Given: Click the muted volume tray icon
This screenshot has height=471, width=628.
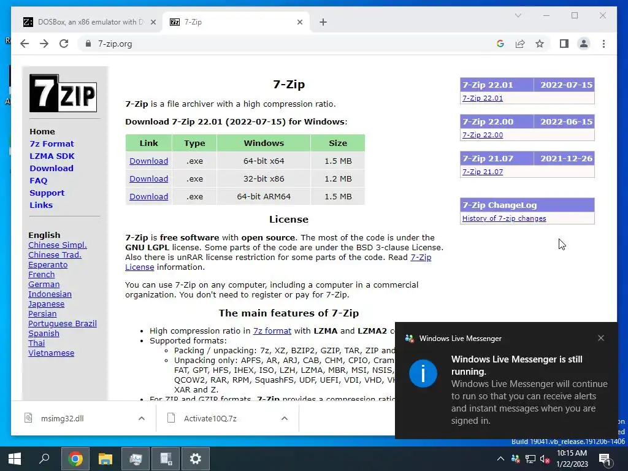Looking at the screenshot, I should [545, 459].
